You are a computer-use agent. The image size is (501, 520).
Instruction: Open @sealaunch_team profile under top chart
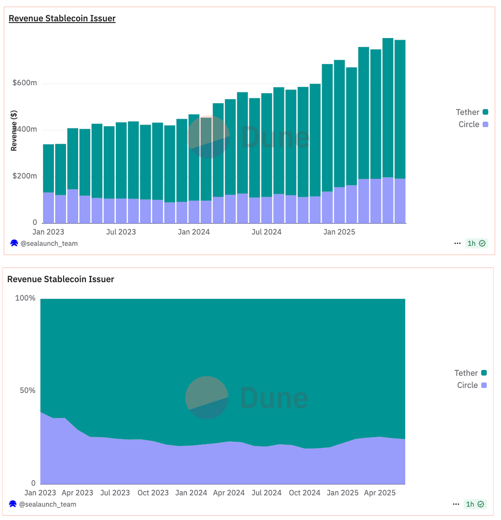point(49,243)
